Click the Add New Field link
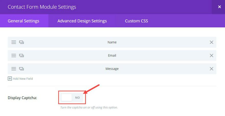The height and width of the screenshot is (116, 225). pos(23,79)
